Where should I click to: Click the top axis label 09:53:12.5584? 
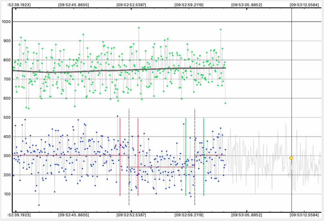[x=305, y=5]
